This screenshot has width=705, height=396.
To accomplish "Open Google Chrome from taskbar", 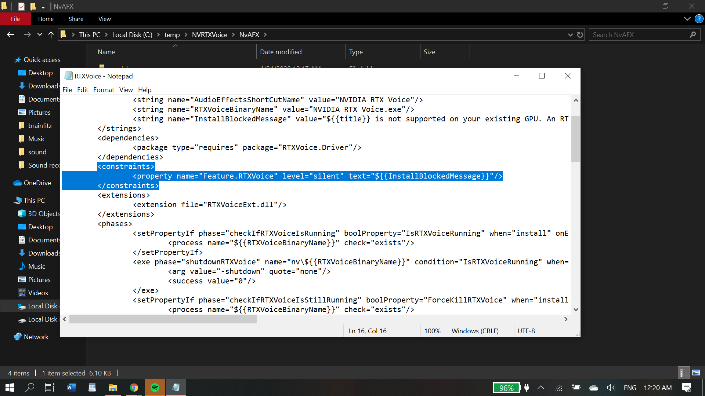I will [134, 388].
